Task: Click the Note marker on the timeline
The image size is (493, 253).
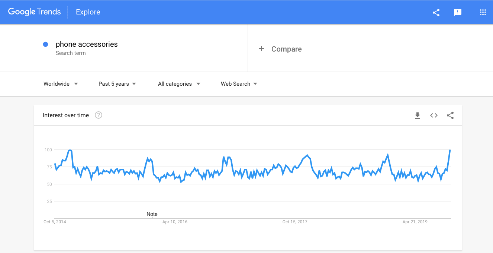Action: point(152,214)
